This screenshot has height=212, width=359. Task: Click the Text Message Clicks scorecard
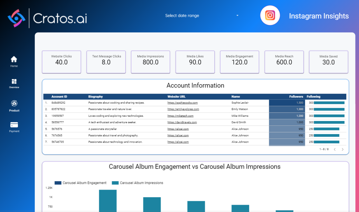point(106,62)
